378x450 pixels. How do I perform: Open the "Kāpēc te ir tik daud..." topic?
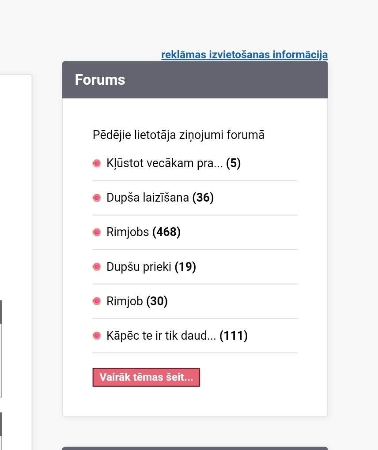[x=162, y=336]
